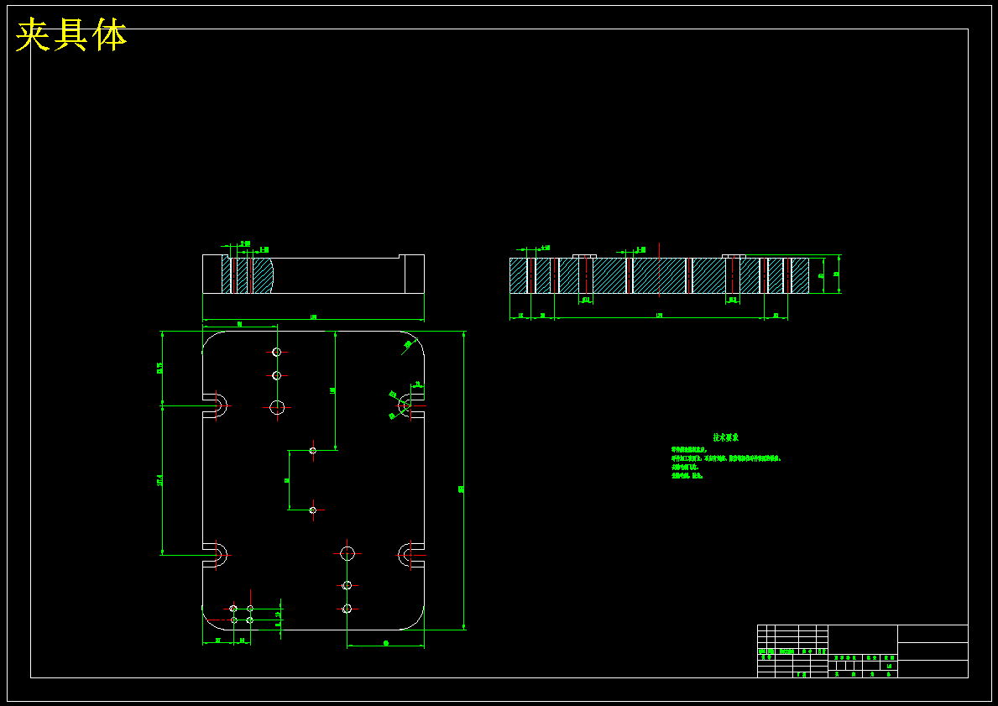
Task: Select the long hatched cross-section view
Action: [660, 275]
